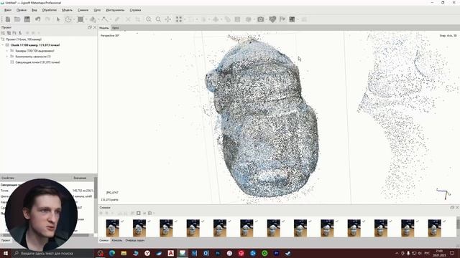This screenshot has width=460, height=258.
Task: Open File Explorer from the taskbar
Action: tap(124, 253)
